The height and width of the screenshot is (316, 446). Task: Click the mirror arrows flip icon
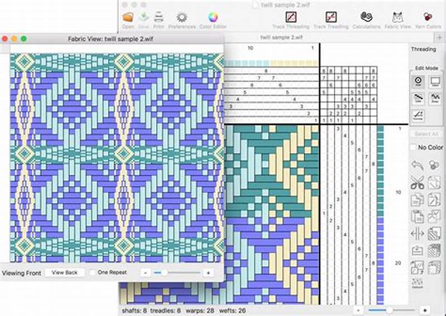pos(417,234)
